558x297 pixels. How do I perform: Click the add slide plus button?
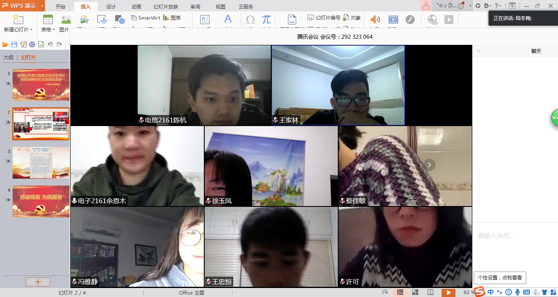click(x=38, y=282)
